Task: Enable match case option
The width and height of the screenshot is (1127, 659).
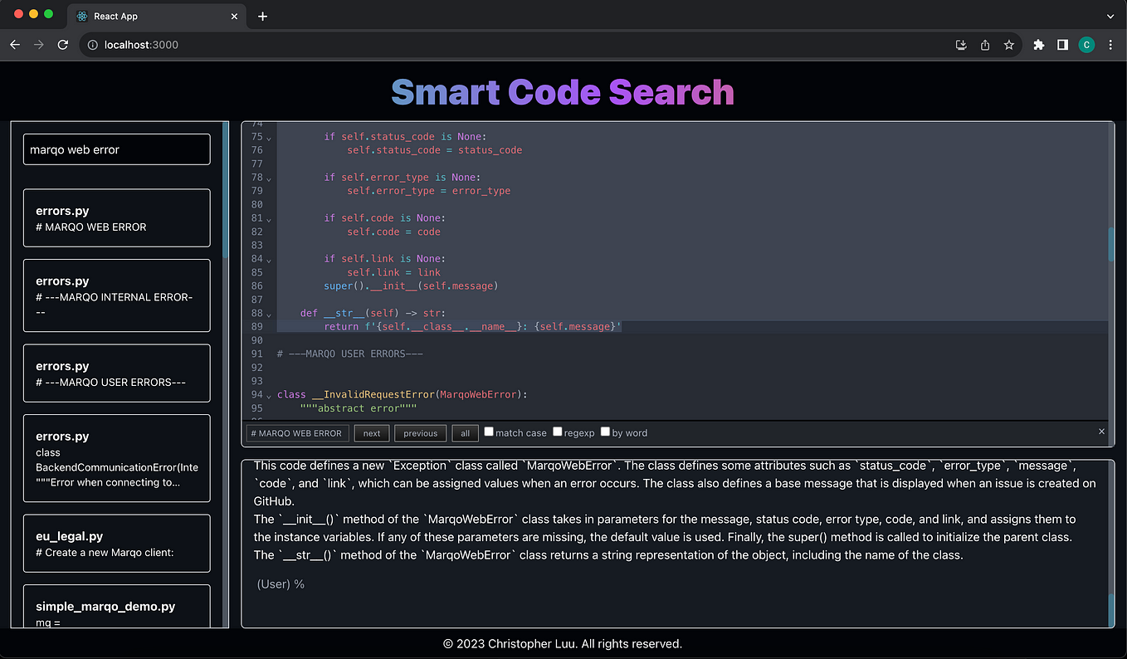Action: (490, 432)
